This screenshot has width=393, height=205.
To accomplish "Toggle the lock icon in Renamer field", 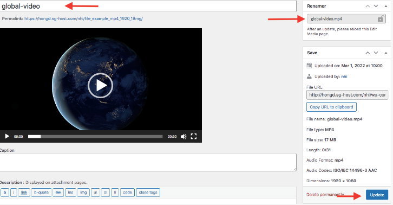I will pos(381,19).
